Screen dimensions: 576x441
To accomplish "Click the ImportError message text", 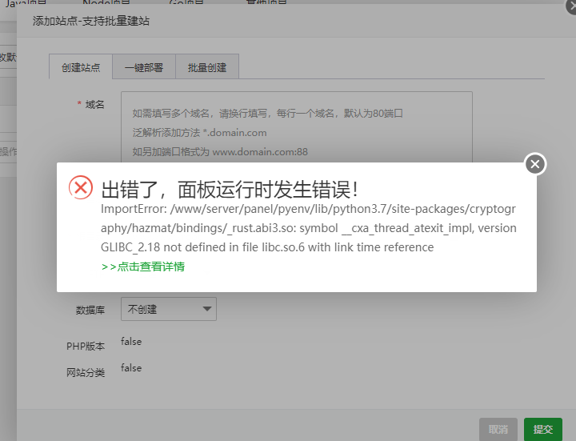I will pyautogui.click(x=309, y=228).
